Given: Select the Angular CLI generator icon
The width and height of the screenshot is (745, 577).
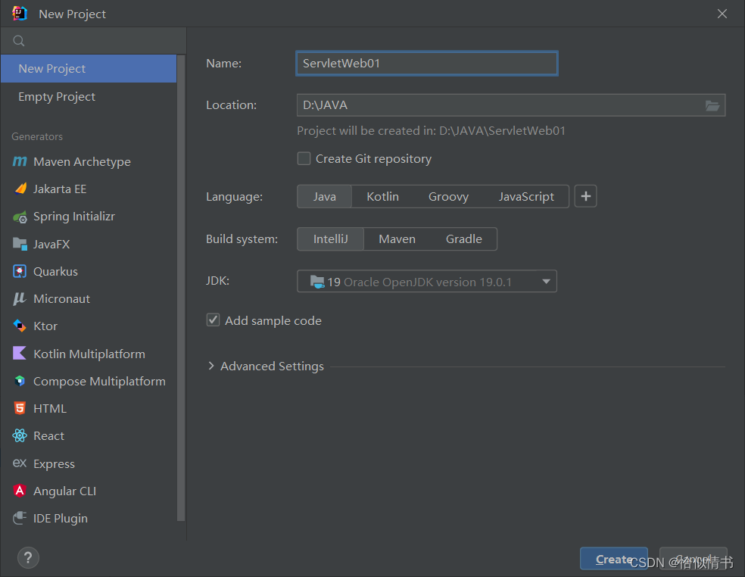Looking at the screenshot, I should point(20,491).
